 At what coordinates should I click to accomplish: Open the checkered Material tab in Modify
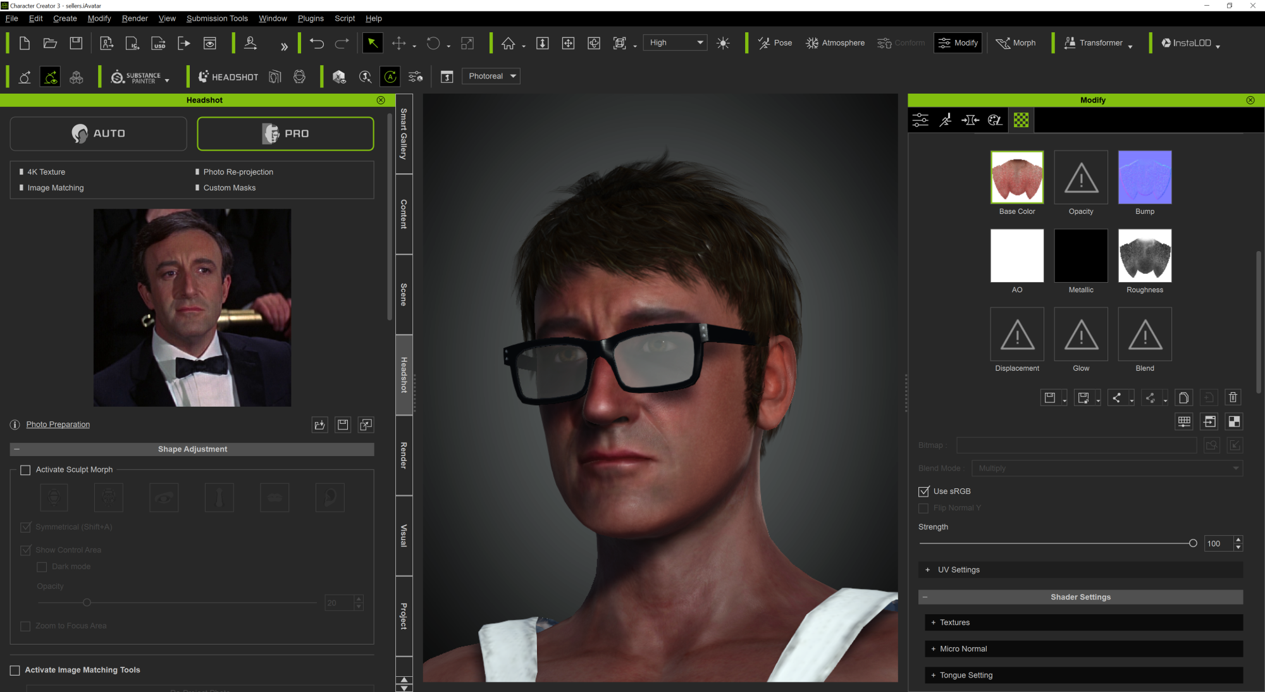pos(1021,120)
